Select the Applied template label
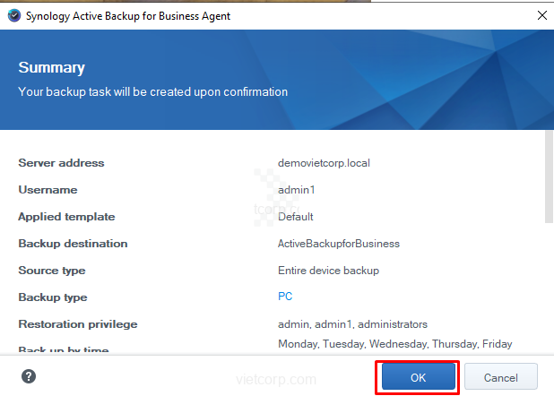Viewport: 554px width, 396px height. pos(66,217)
